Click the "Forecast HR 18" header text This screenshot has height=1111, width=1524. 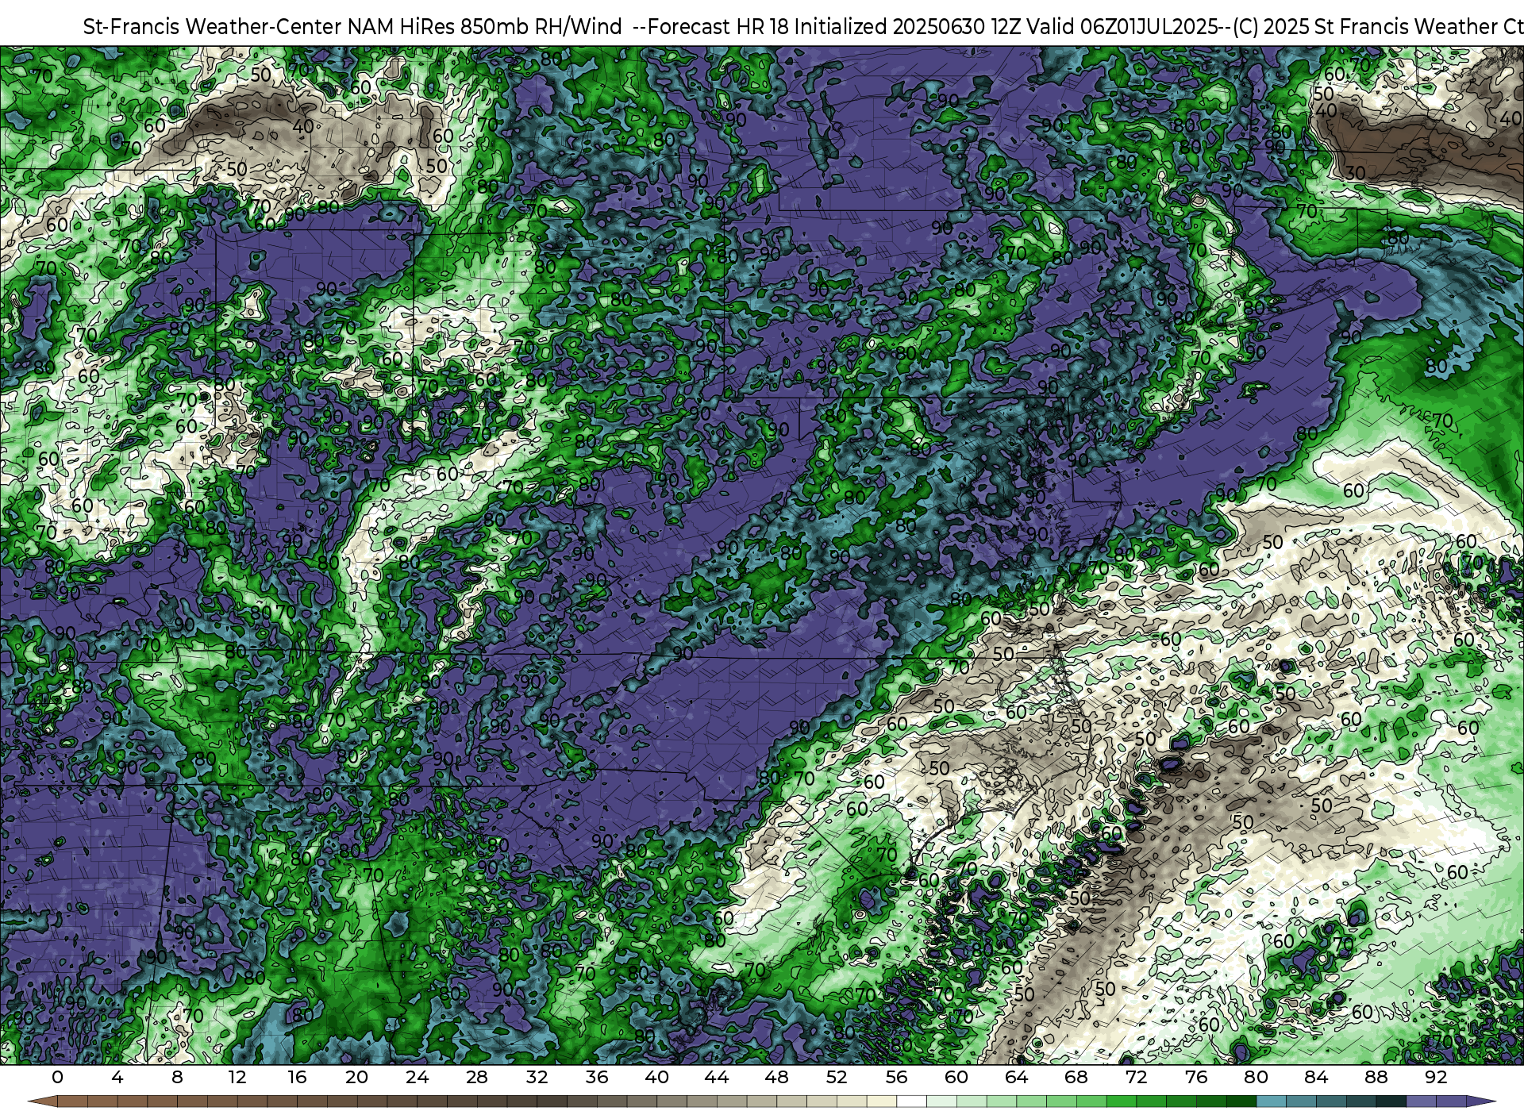[x=718, y=27]
